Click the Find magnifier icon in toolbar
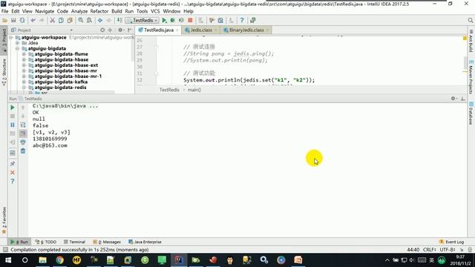The height and width of the screenshot is (267, 475). click(81, 20)
